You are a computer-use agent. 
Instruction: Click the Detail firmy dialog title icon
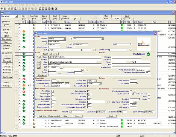point(36,34)
